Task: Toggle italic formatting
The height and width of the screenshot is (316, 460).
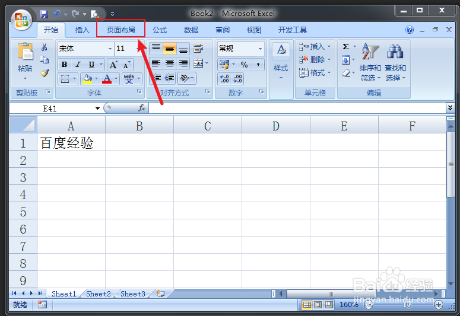Action: tap(78, 65)
